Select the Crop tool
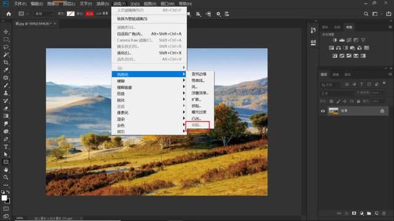 [6, 63]
